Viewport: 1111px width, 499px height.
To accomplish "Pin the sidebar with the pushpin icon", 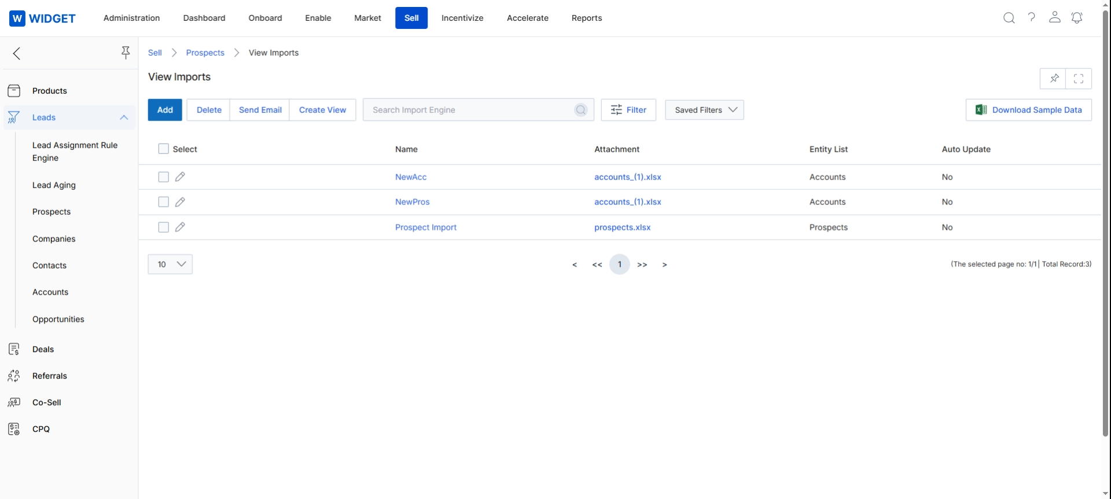I will (126, 53).
